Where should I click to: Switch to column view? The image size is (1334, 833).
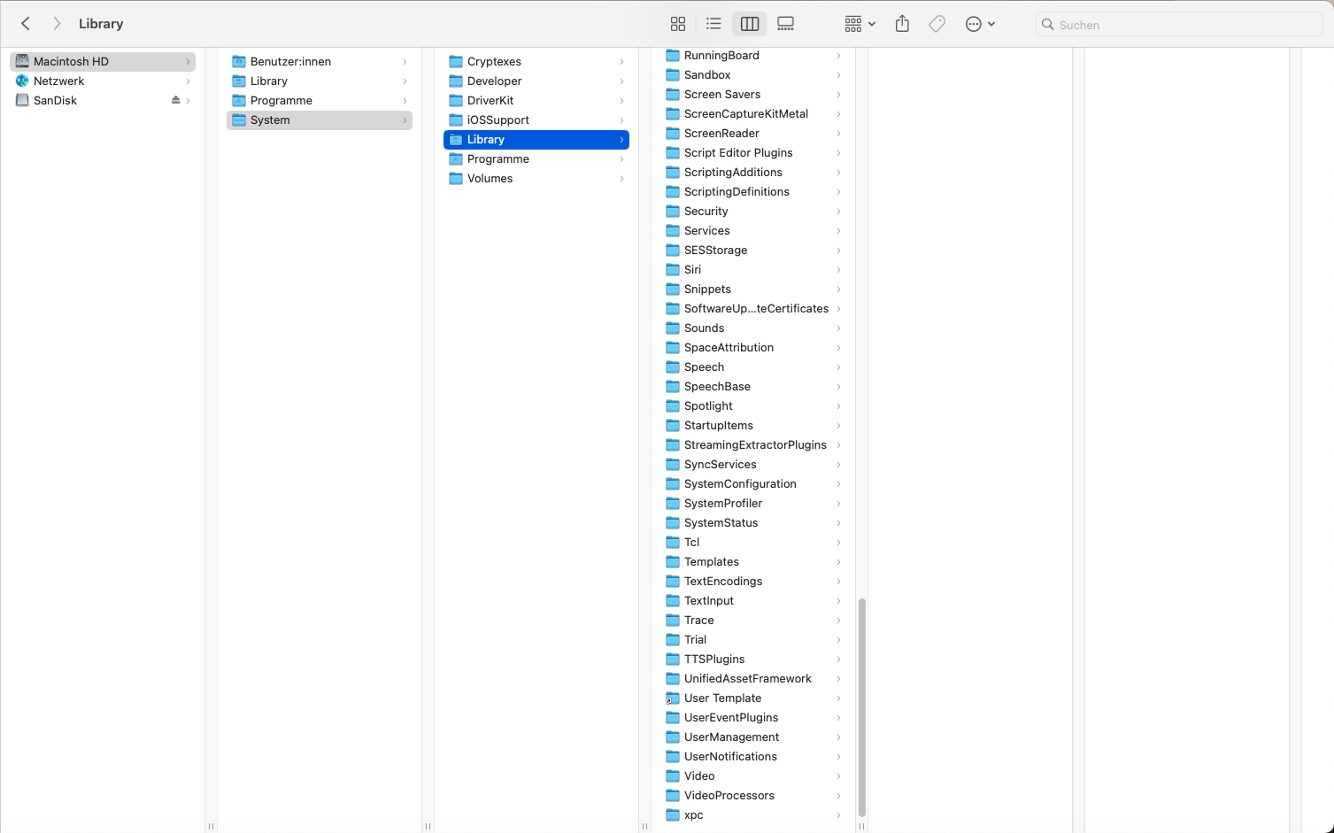[x=750, y=24]
